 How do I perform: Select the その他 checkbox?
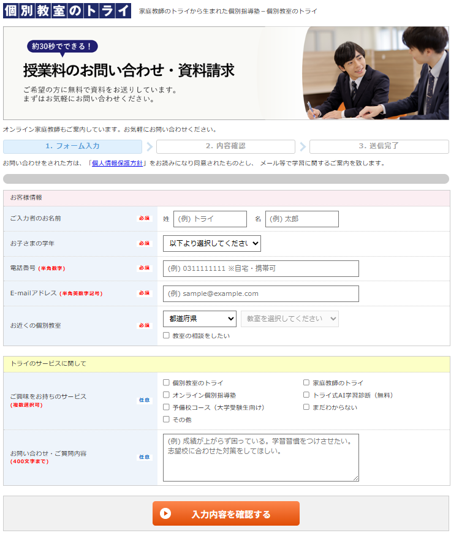pyautogui.click(x=166, y=420)
